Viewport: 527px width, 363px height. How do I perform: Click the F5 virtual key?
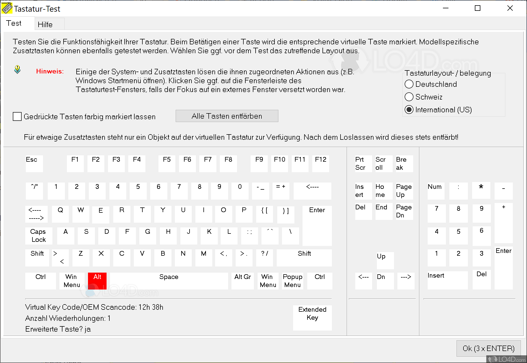pyautogui.click(x=167, y=164)
